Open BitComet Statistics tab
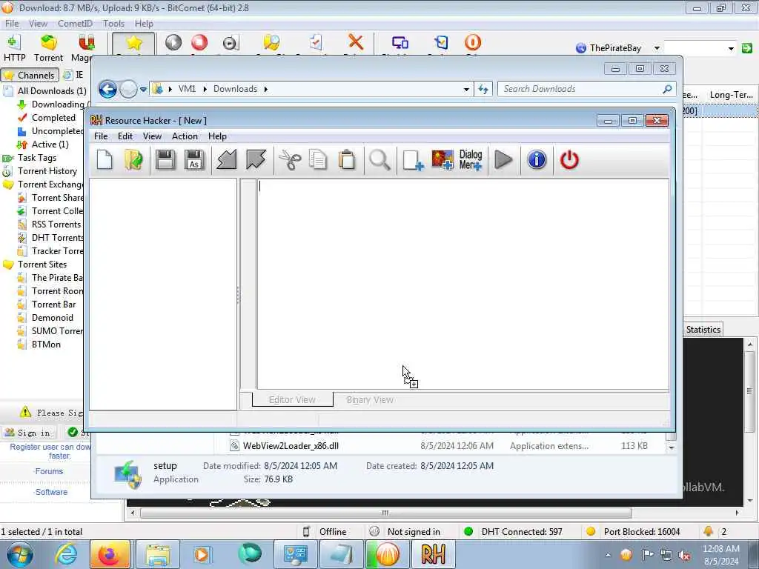 tap(703, 330)
